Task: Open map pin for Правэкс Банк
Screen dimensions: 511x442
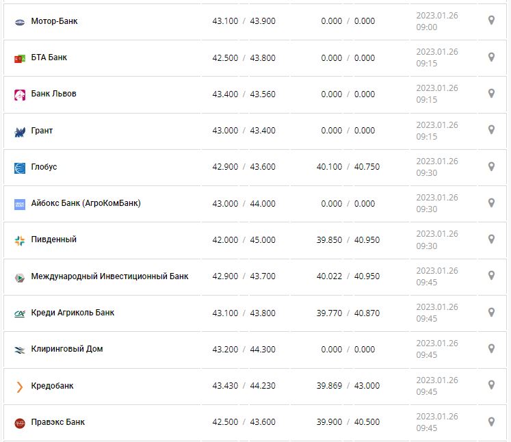Action: 491,421
